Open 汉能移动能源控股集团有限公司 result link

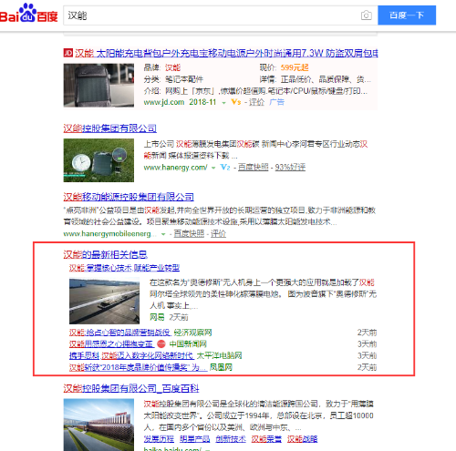129,197
